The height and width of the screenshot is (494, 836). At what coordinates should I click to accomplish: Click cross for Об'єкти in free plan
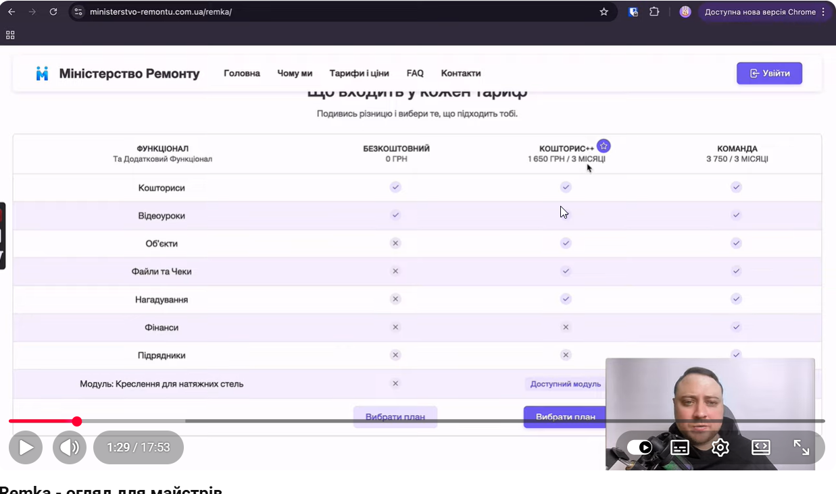[x=396, y=243]
